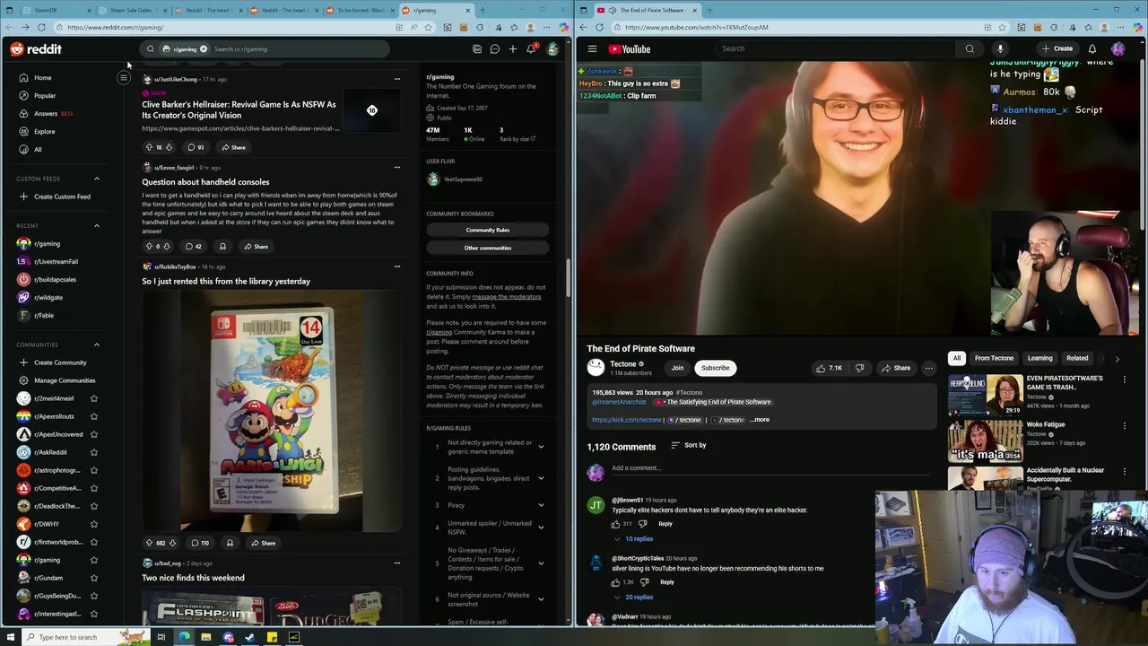
Task: Click the YouTube search magnifier button
Action: (970, 49)
